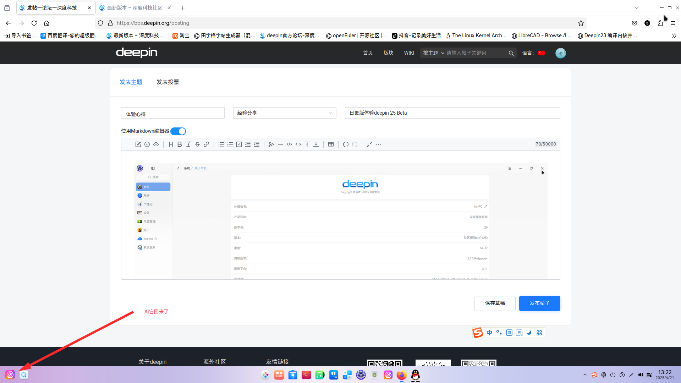Open a new browser tab
This screenshot has width=681, height=383.
[x=182, y=8]
